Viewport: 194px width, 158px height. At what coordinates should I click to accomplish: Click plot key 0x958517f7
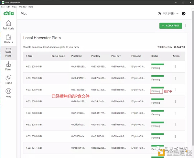tap(99, 113)
